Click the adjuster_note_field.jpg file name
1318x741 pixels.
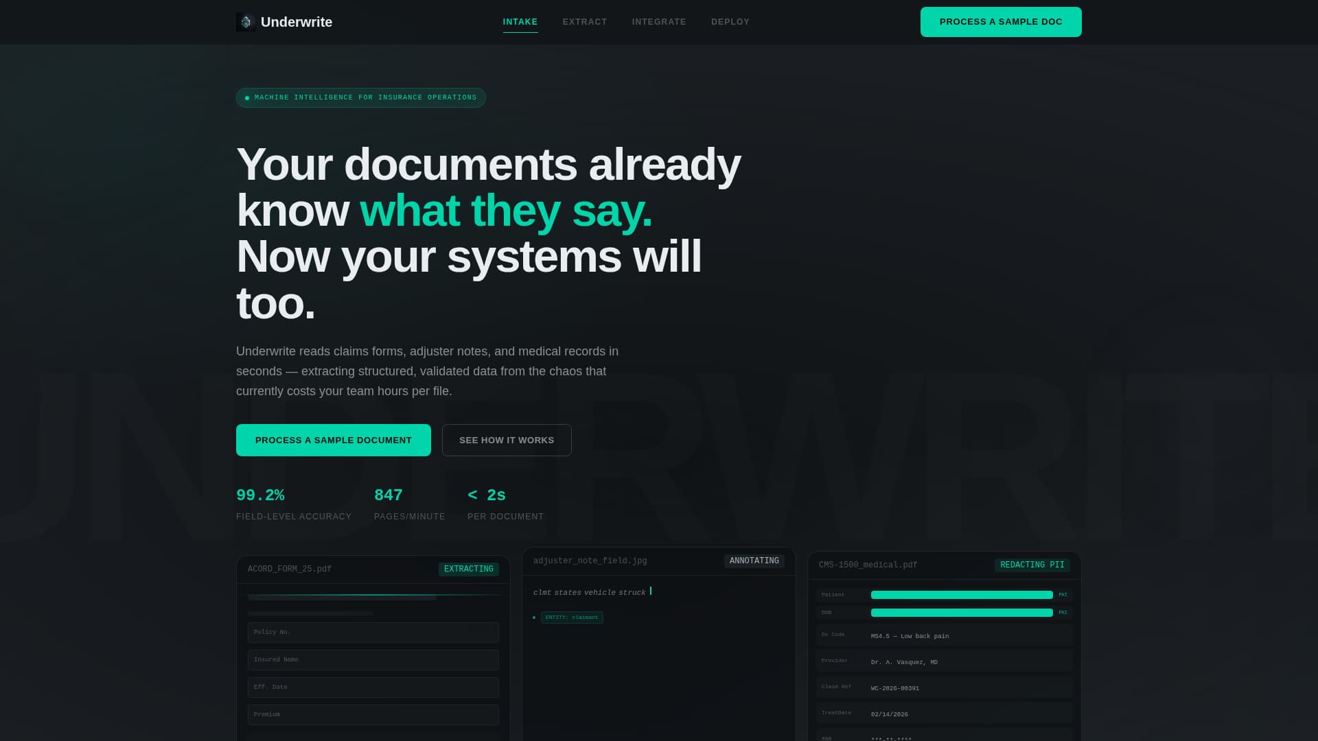590,561
